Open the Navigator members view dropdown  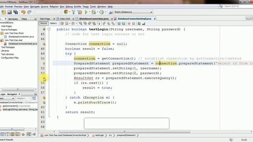point(7,98)
